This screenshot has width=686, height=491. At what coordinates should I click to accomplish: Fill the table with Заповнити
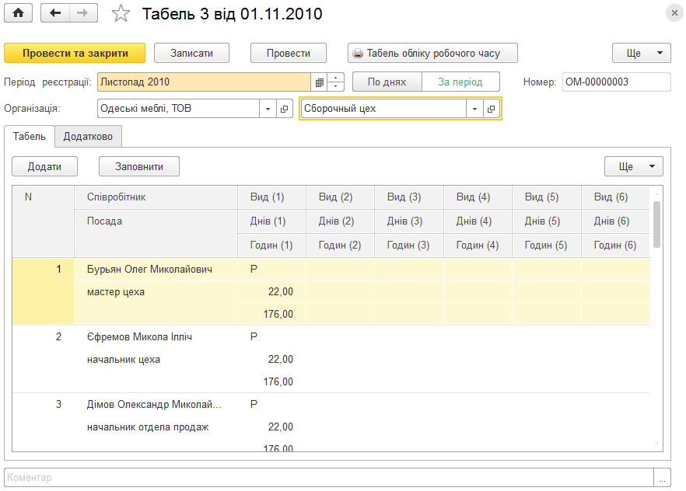(x=139, y=166)
